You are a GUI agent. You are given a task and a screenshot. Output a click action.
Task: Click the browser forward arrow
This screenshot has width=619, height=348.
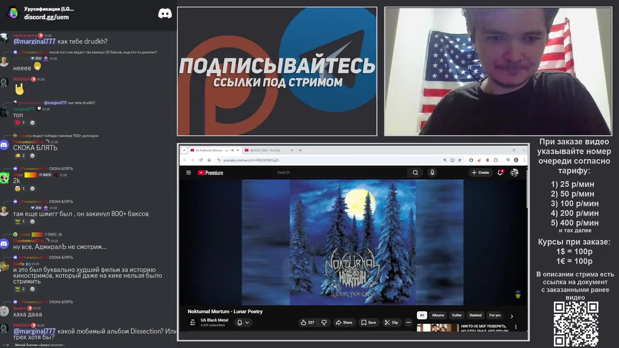pos(192,160)
